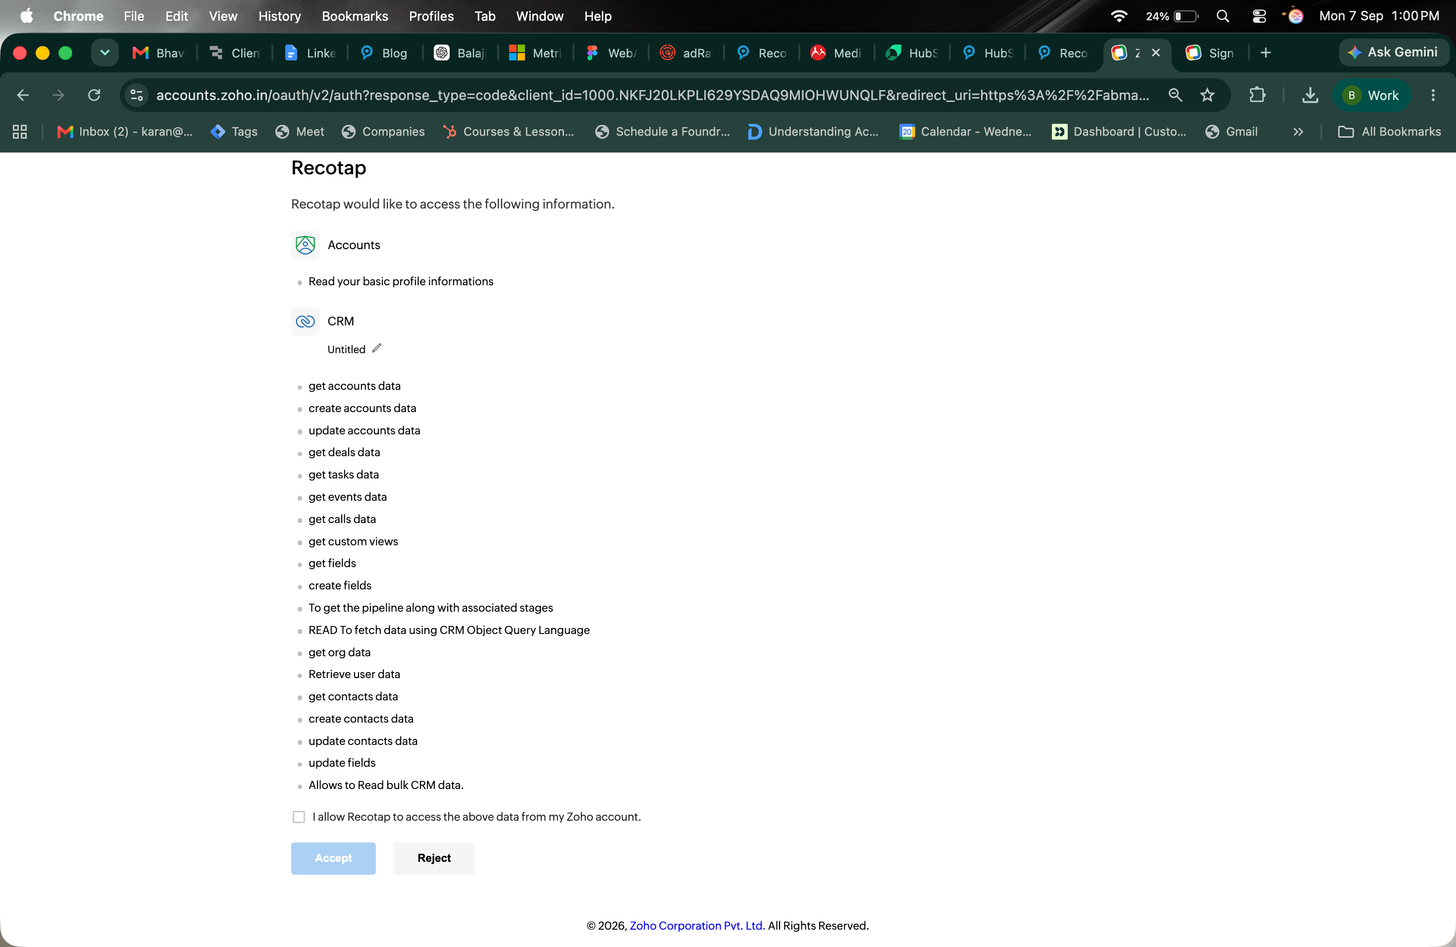
Task: Switch to the adRa tab
Action: coord(686,53)
